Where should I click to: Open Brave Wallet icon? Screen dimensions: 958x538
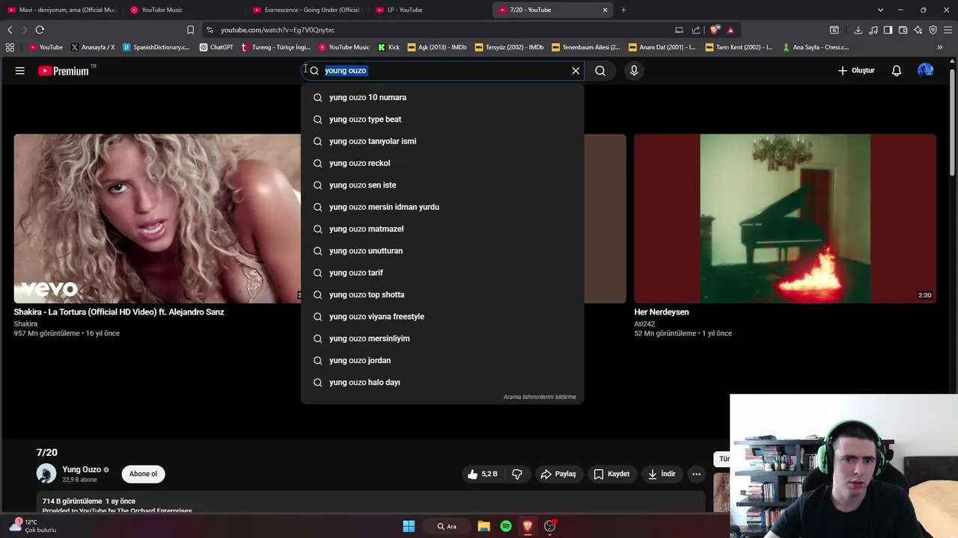903,30
